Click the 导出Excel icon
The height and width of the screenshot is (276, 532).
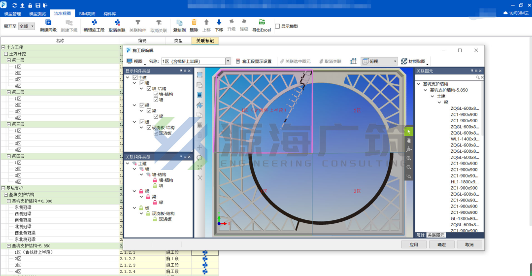pyautogui.click(x=262, y=22)
